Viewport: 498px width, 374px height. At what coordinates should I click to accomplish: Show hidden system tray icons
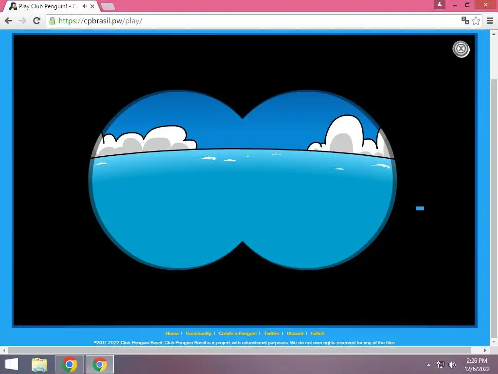point(429,365)
